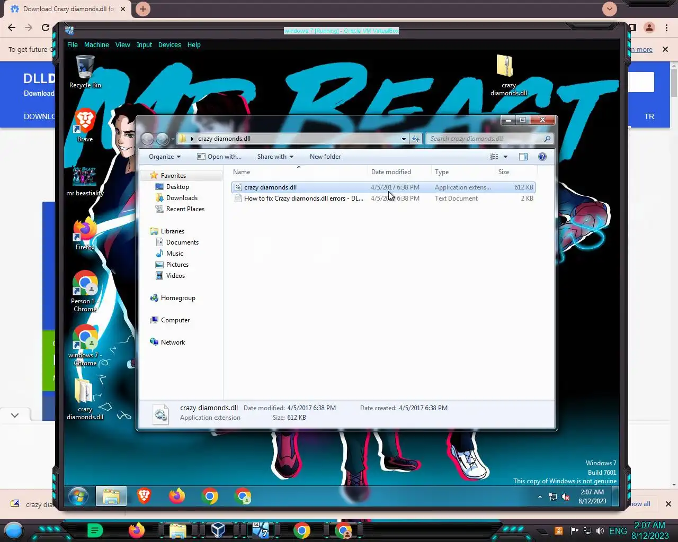The image size is (678, 542).
Task: Click first Chrome icon in VM taskbar
Action: [x=210, y=496]
